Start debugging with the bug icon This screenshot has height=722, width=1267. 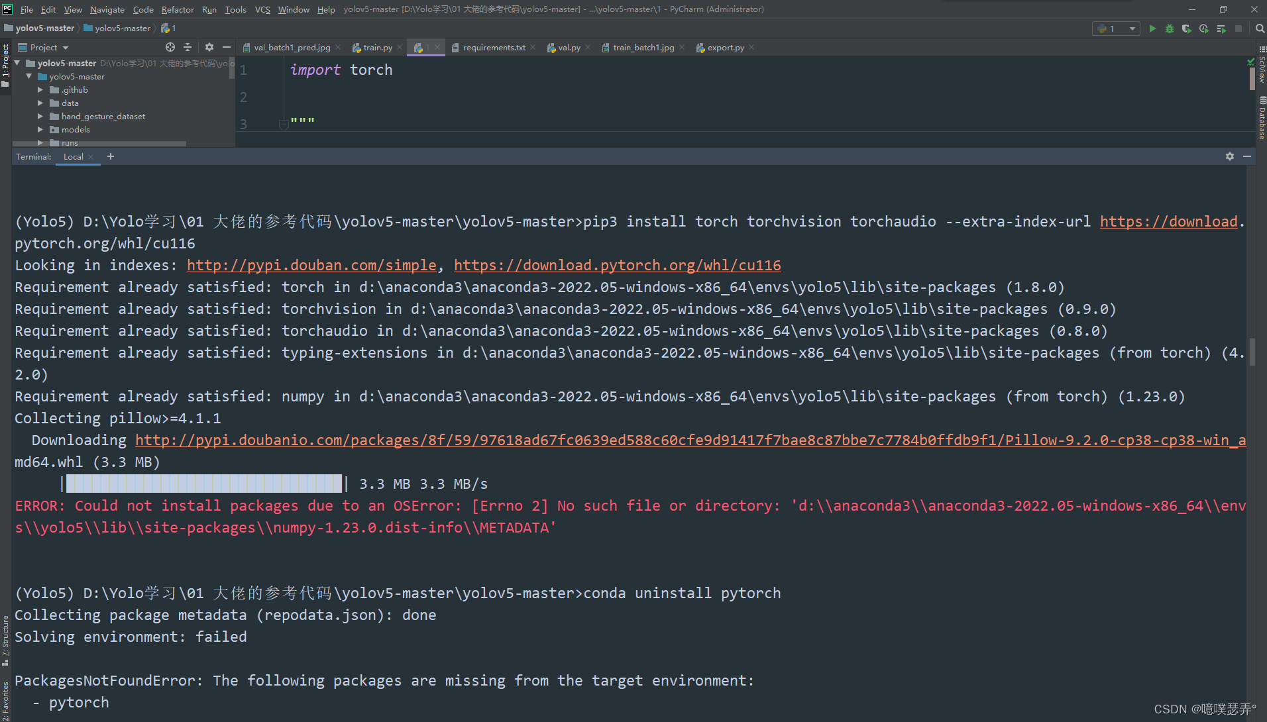1170,28
